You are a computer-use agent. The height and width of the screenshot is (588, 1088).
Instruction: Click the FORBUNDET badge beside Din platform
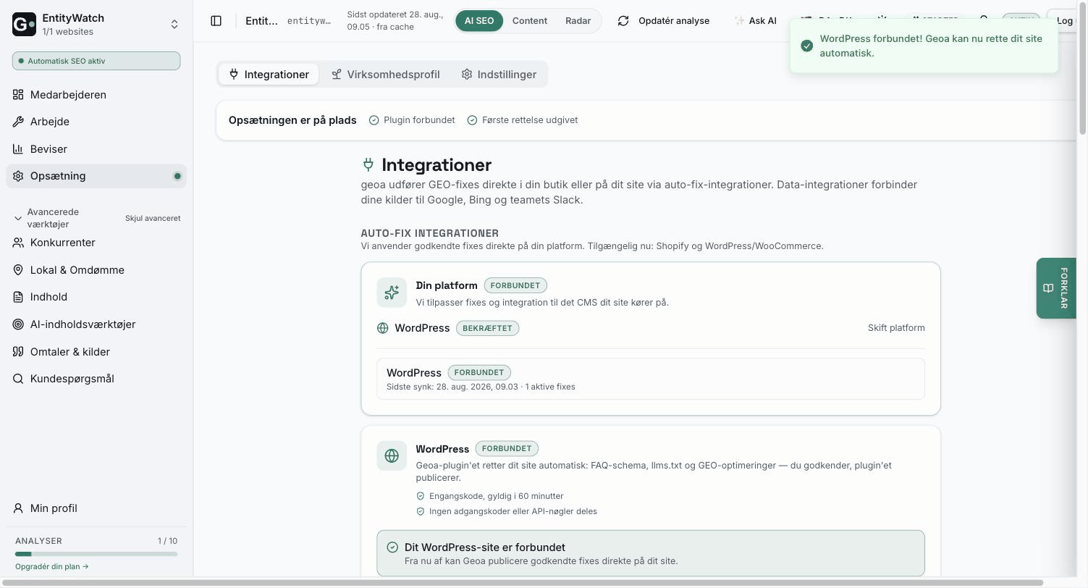click(515, 285)
